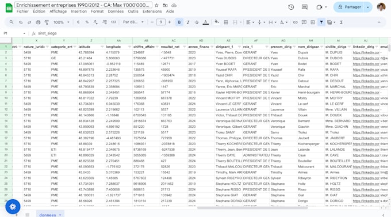Screen dimensions: 391x217
Task: Open text color picker
Action: (x=205, y=22)
